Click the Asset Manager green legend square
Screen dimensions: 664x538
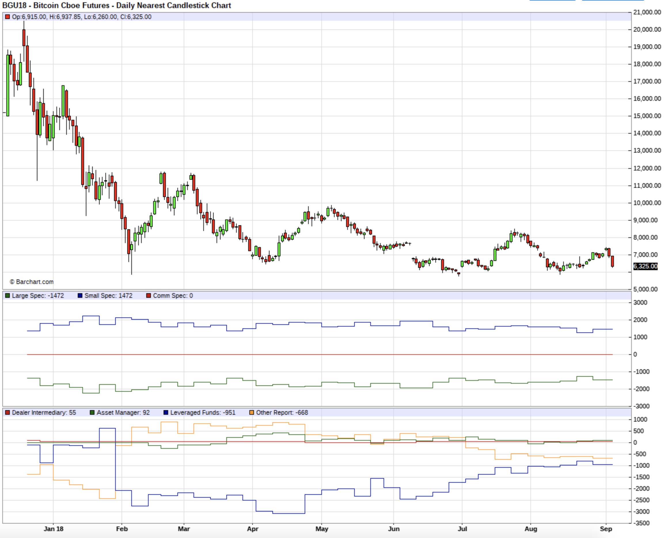point(92,412)
